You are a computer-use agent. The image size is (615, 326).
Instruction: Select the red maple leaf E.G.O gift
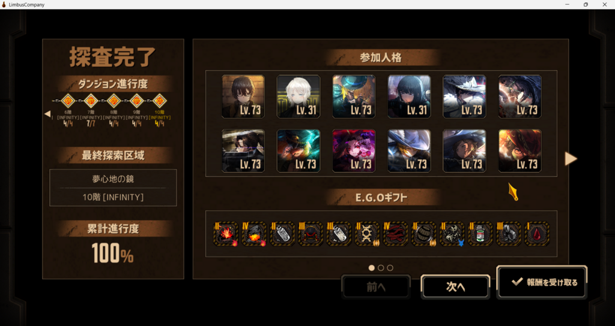[226, 234]
